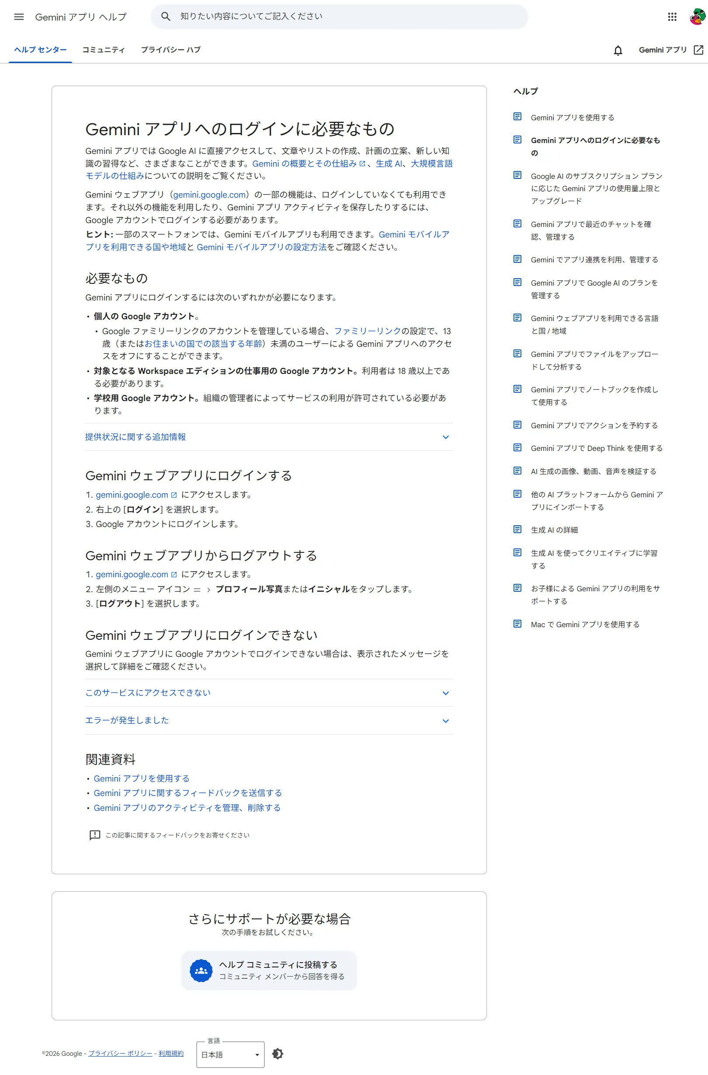Click article icon for Gemini アプリを使用する
This screenshot has height=1075, width=708.
517,117
